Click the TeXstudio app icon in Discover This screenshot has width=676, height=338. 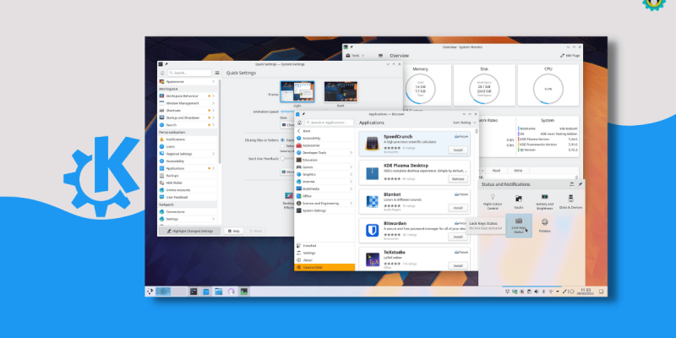372,259
